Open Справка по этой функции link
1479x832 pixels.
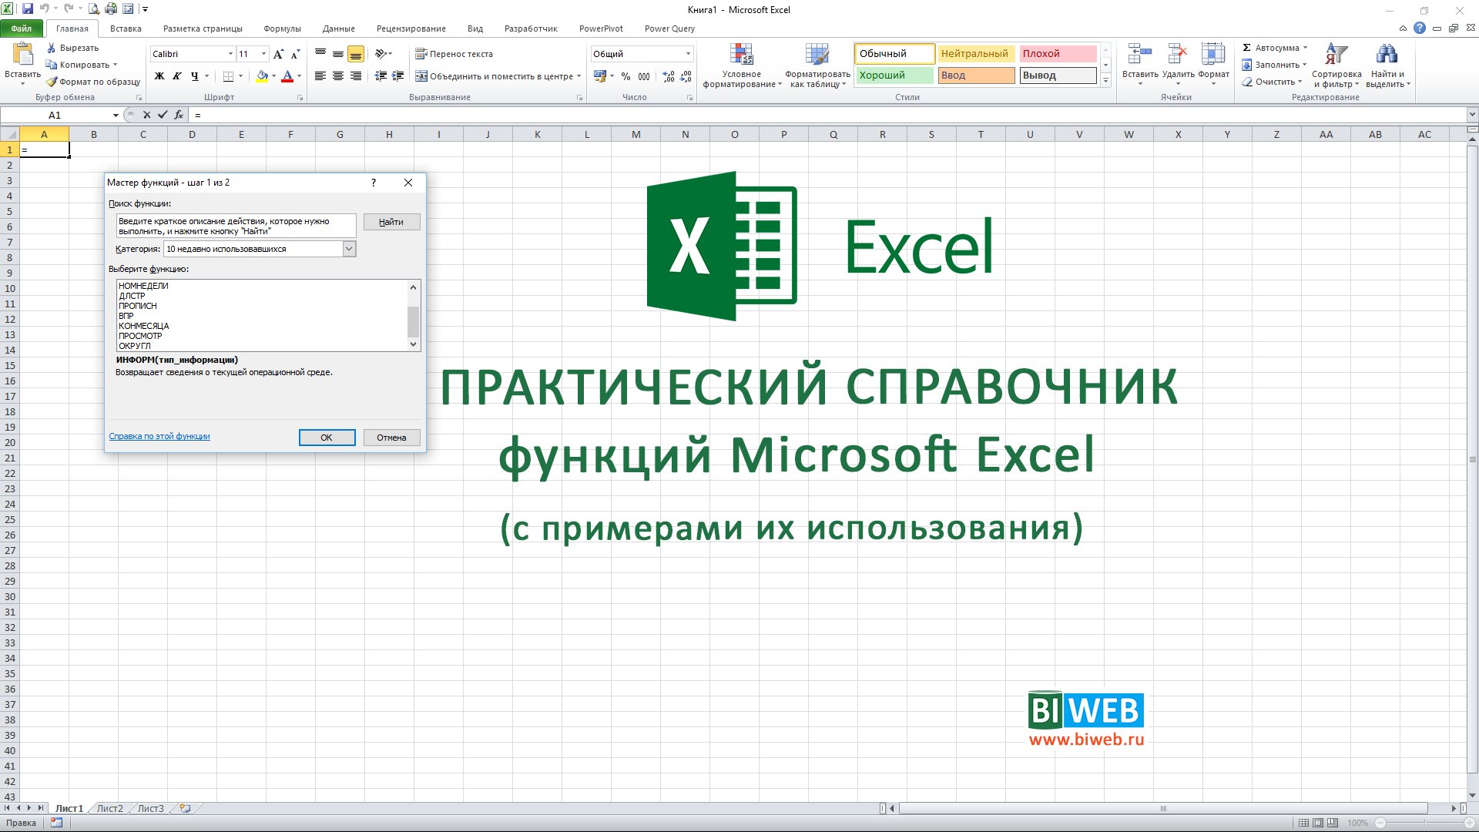tap(159, 436)
